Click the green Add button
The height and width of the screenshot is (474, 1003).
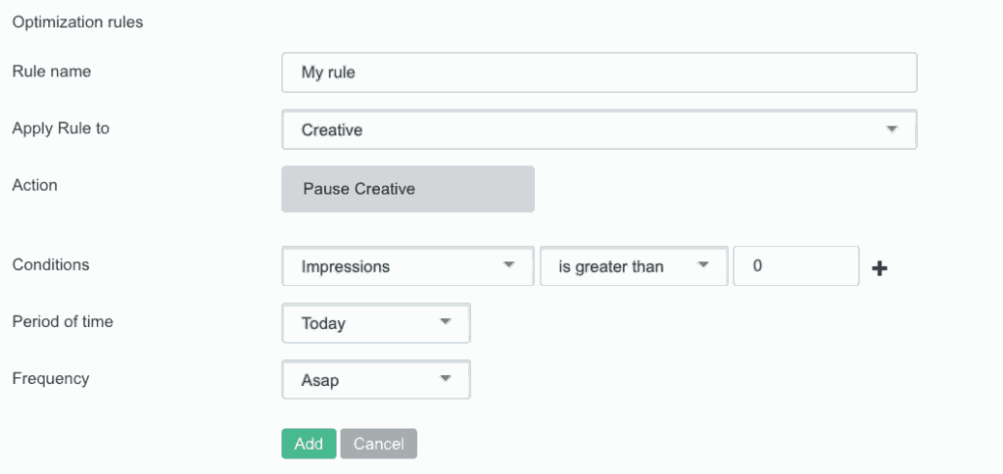tap(309, 444)
